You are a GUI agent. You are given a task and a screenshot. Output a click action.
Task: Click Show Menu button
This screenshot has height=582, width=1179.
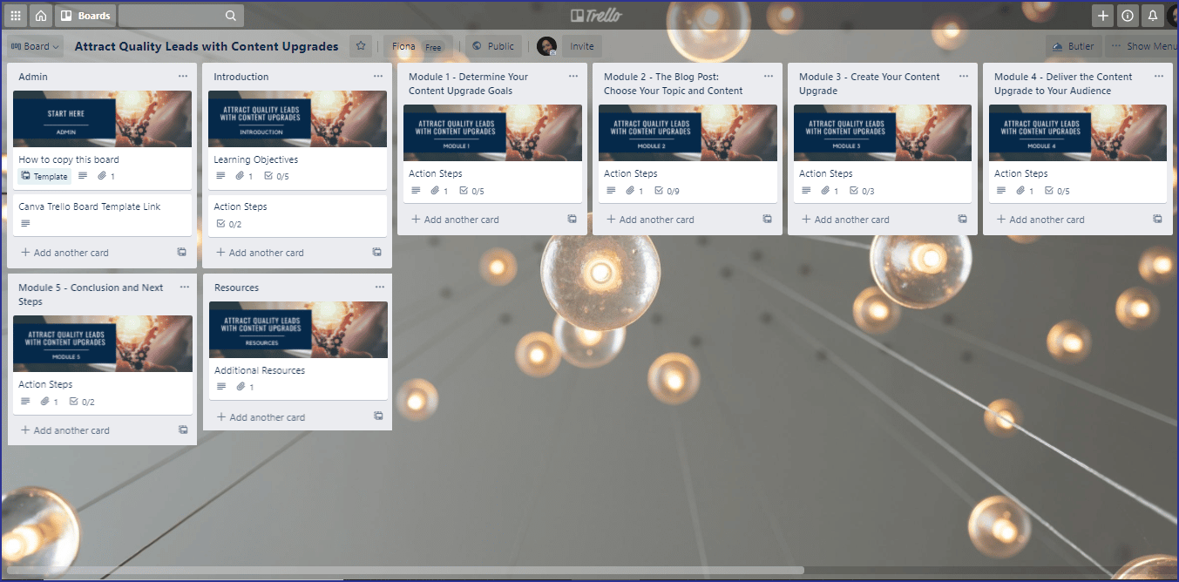(1142, 46)
